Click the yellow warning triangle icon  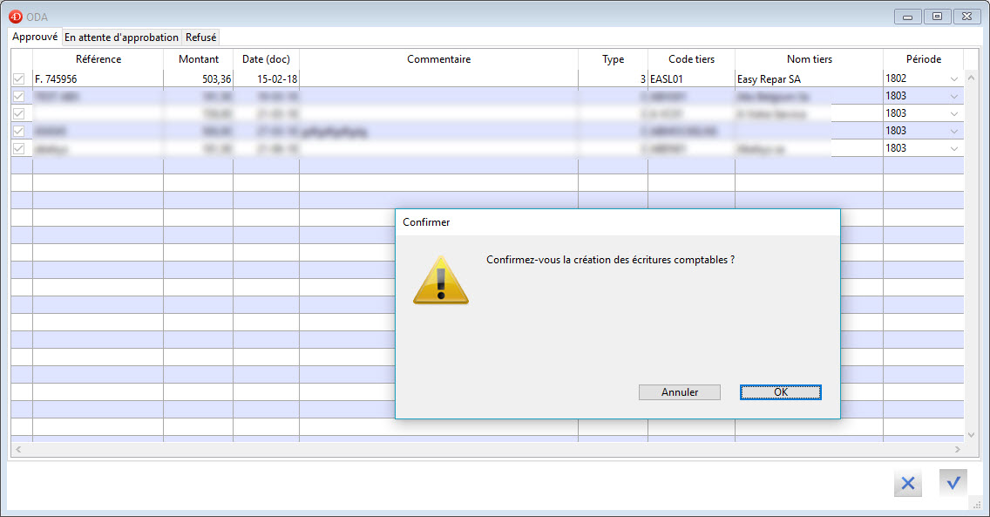click(441, 281)
